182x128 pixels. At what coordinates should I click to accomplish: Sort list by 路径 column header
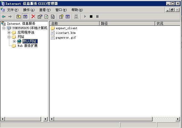pos(127,24)
